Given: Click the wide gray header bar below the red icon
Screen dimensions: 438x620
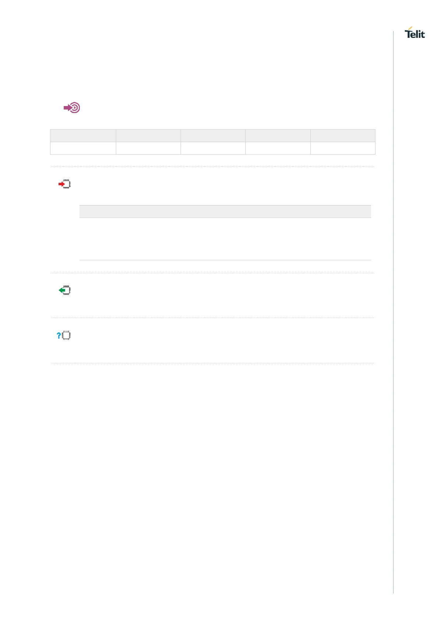Looking at the screenshot, I should (225, 211).
